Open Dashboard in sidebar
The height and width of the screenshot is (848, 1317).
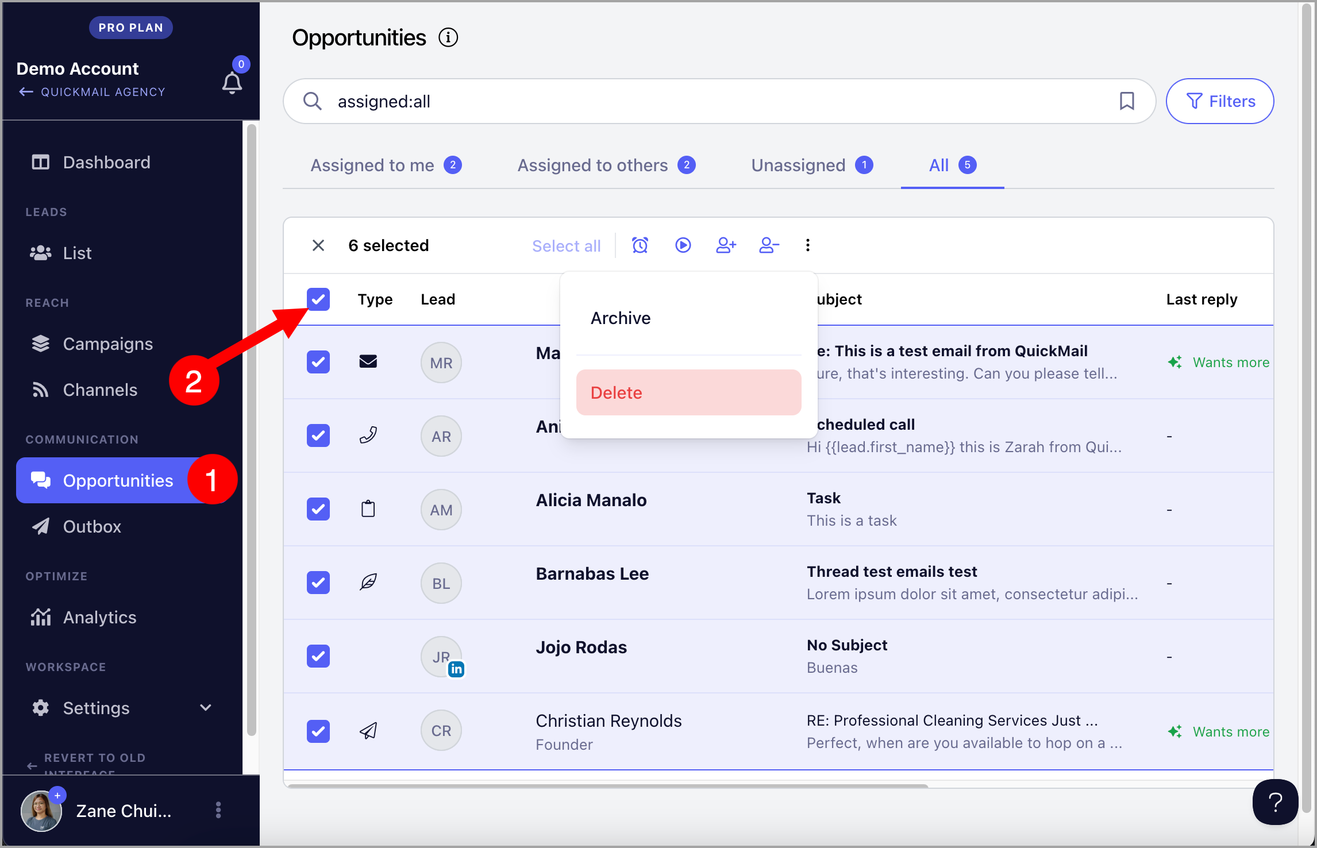[x=91, y=163]
